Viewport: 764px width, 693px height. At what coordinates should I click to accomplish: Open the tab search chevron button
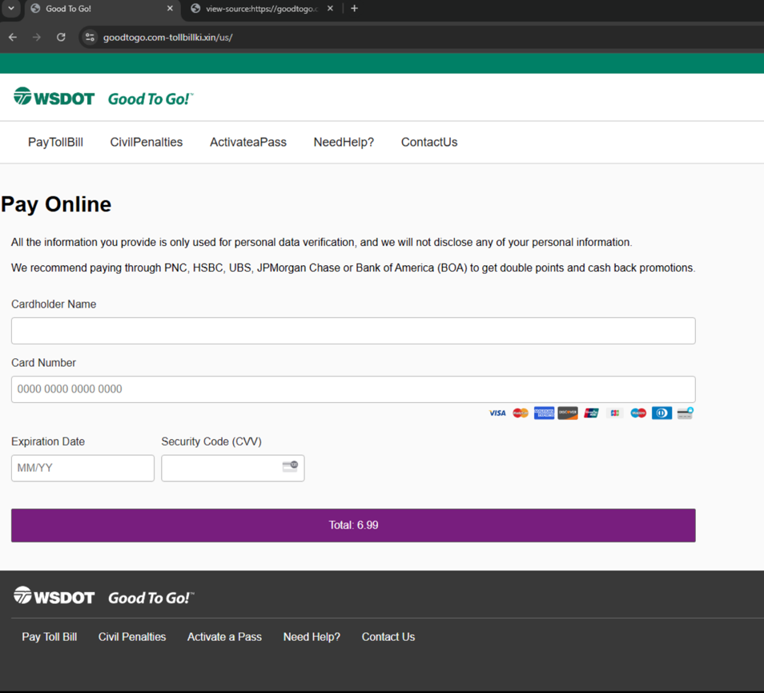pos(10,8)
